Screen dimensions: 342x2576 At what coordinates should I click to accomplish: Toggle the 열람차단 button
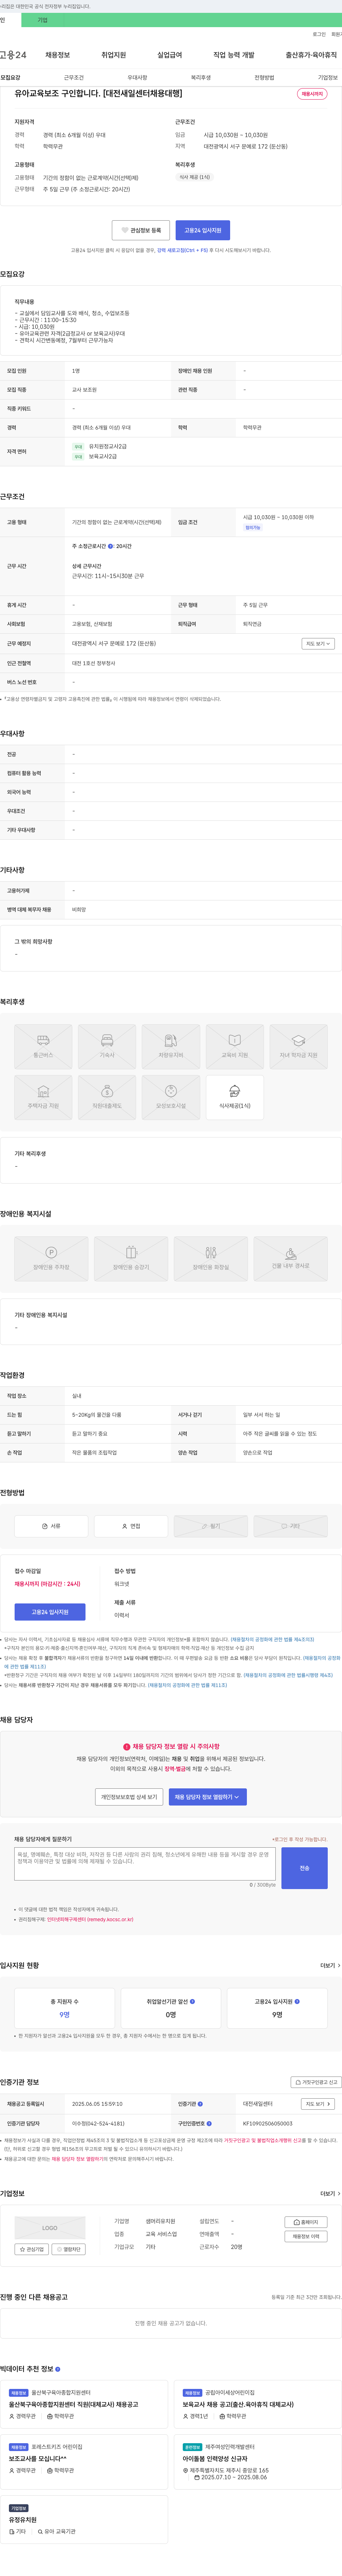[69, 2249]
